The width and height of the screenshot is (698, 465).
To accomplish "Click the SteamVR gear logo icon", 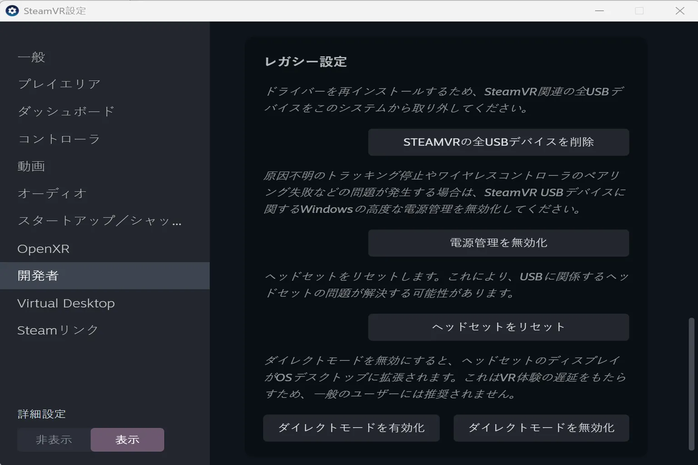I will pyautogui.click(x=12, y=10).
